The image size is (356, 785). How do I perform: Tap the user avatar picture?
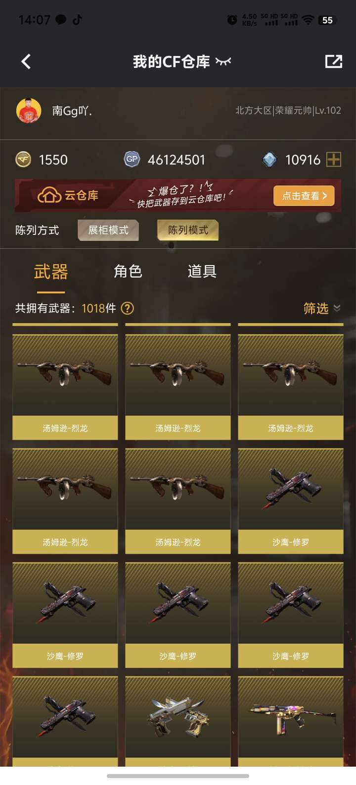click(x=29, y=111)
